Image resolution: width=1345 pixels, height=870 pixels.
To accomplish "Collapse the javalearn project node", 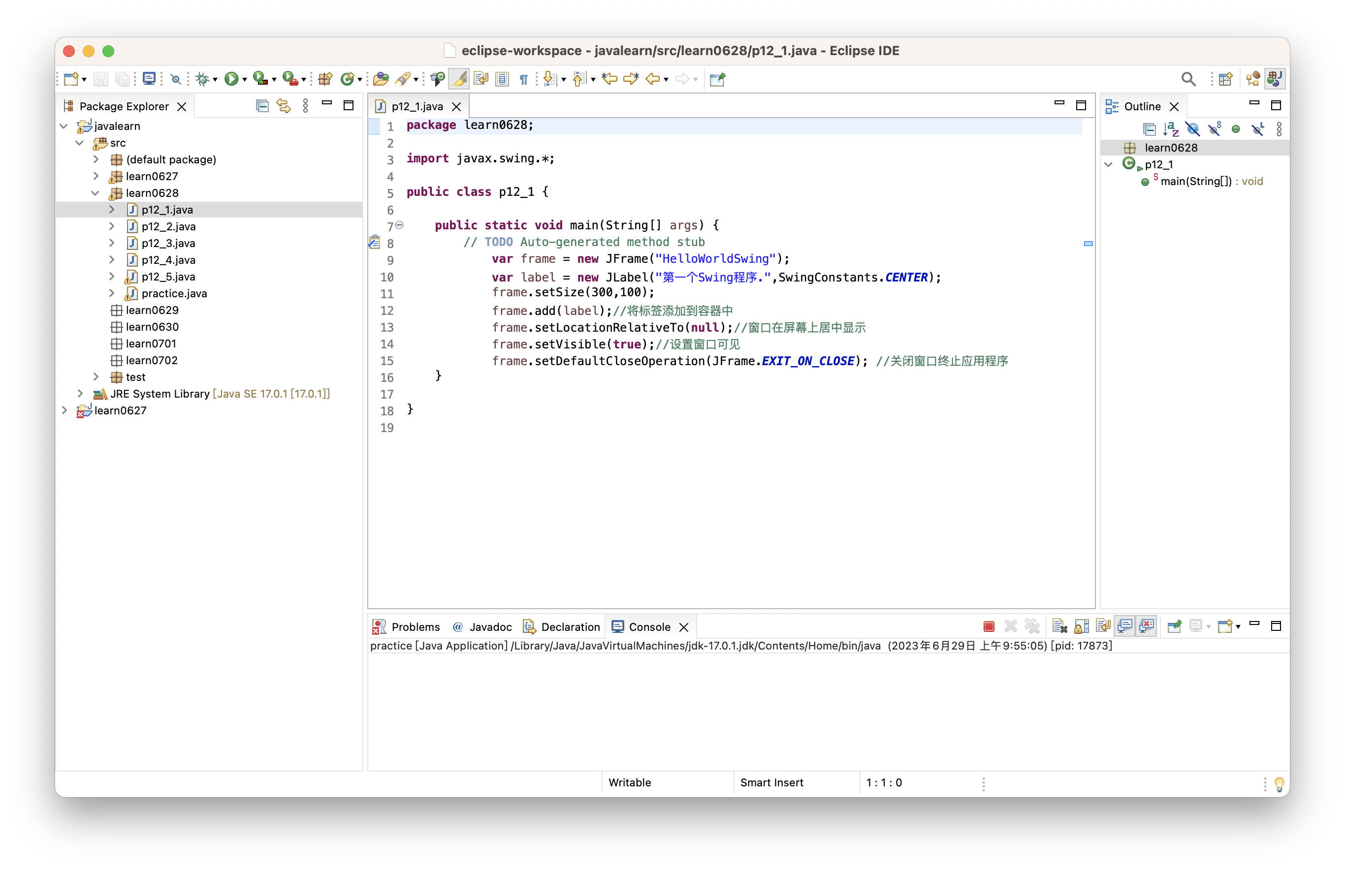I will pyautogui.click(x=64, y=126).
